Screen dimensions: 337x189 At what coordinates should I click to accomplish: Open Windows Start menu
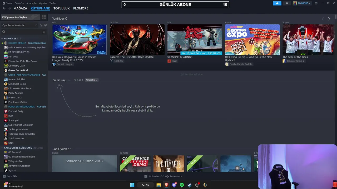pyautogui.click(x=132, y=185)
